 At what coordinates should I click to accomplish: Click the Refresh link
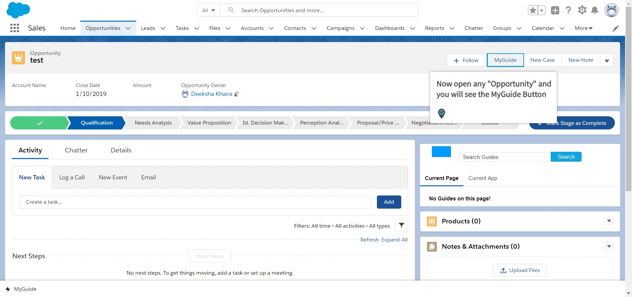[x=369, y=240]
